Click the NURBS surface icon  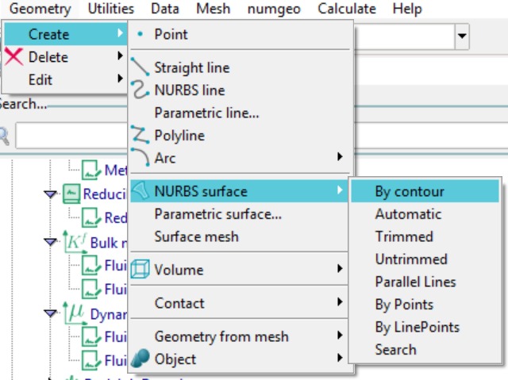(x=140, y=191)
